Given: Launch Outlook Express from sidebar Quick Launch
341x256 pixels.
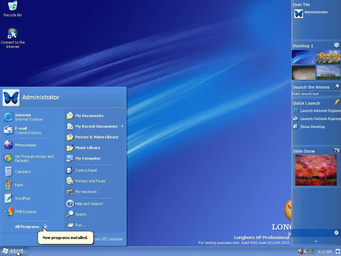Looking at the screenshot, I should 317,119.
